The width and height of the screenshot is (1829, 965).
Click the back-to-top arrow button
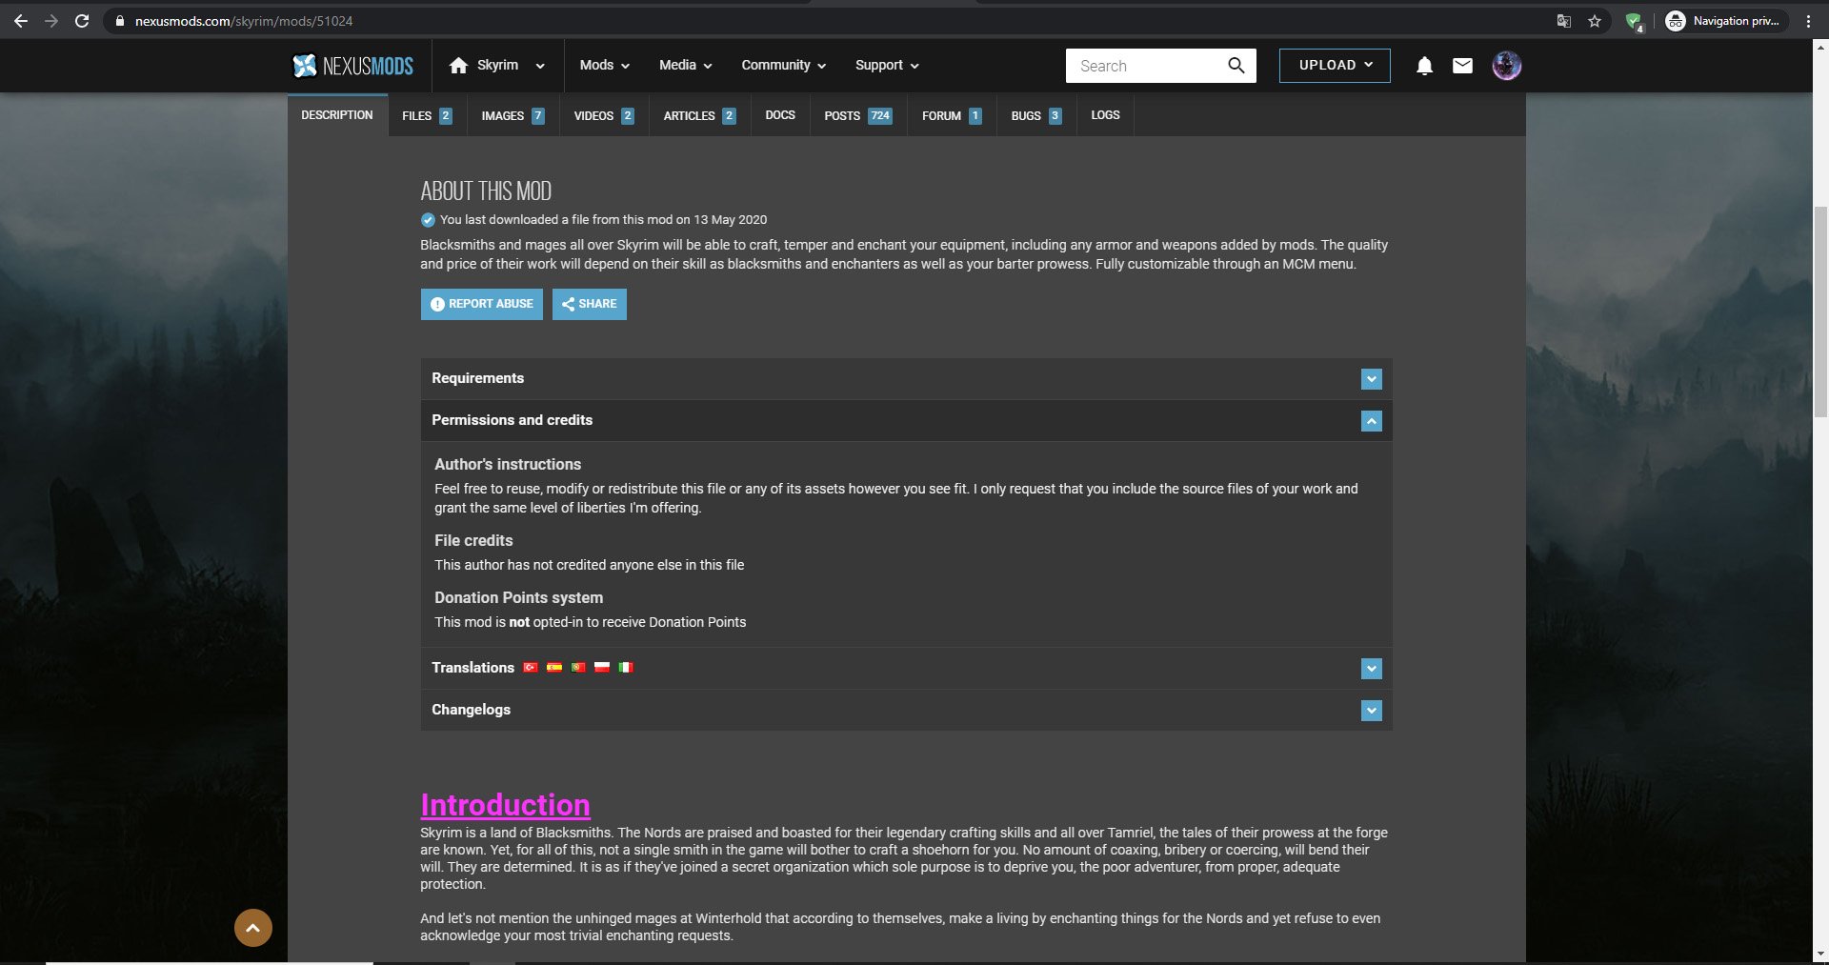point(253,928)
